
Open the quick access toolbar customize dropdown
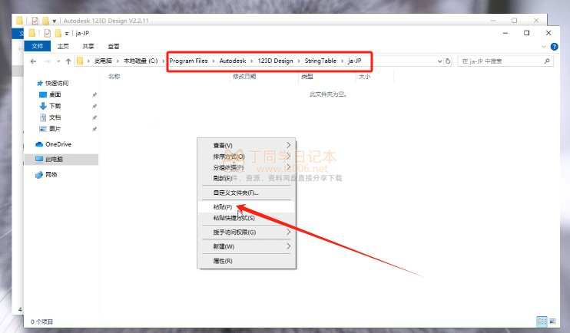click(x=67, y=34)
